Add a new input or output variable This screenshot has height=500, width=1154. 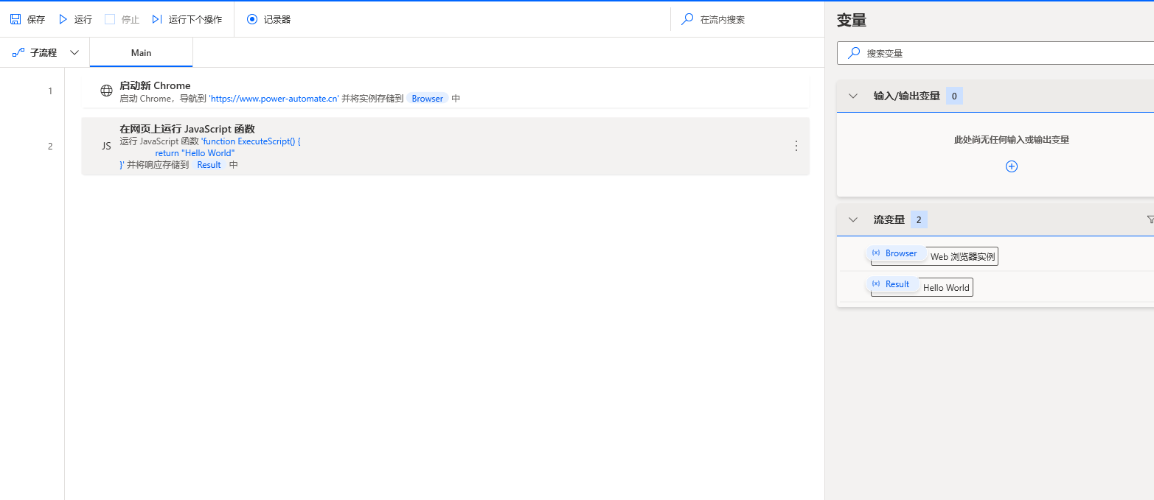pyautogui.click(x=1012, y=166)
